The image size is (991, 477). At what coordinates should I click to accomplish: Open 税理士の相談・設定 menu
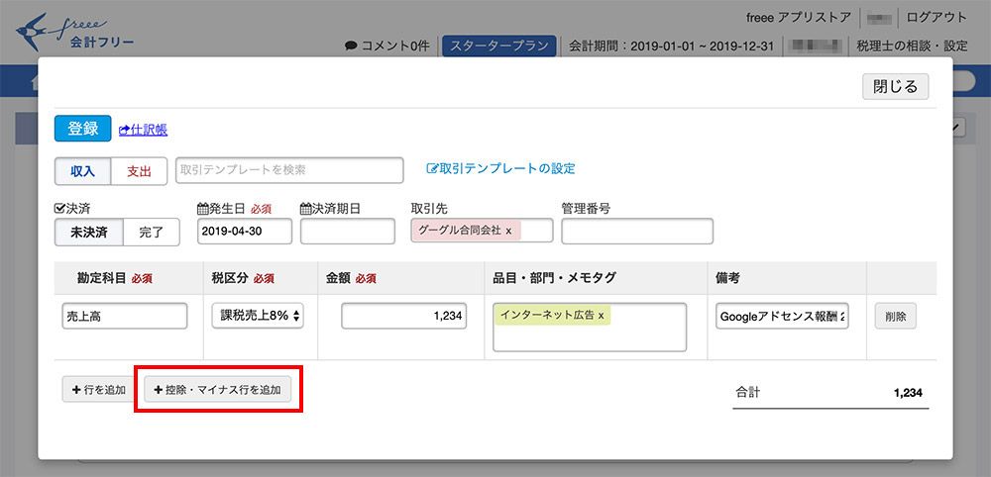click(x=912, y=47)
